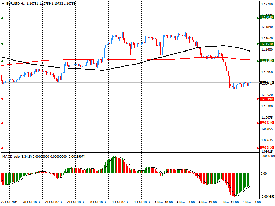Select the red 1.10440 support label

tap(267, 99)
